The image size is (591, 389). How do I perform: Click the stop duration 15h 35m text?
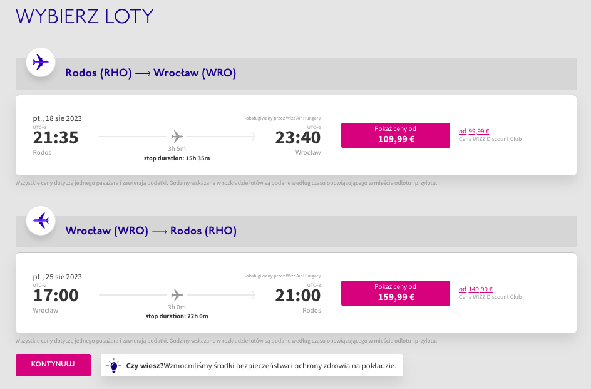[177, 158]
